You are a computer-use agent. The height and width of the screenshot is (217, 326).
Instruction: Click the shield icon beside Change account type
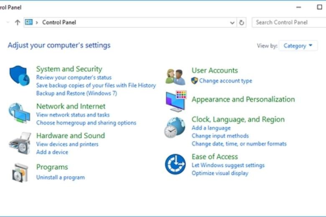(x=194, y=81)
